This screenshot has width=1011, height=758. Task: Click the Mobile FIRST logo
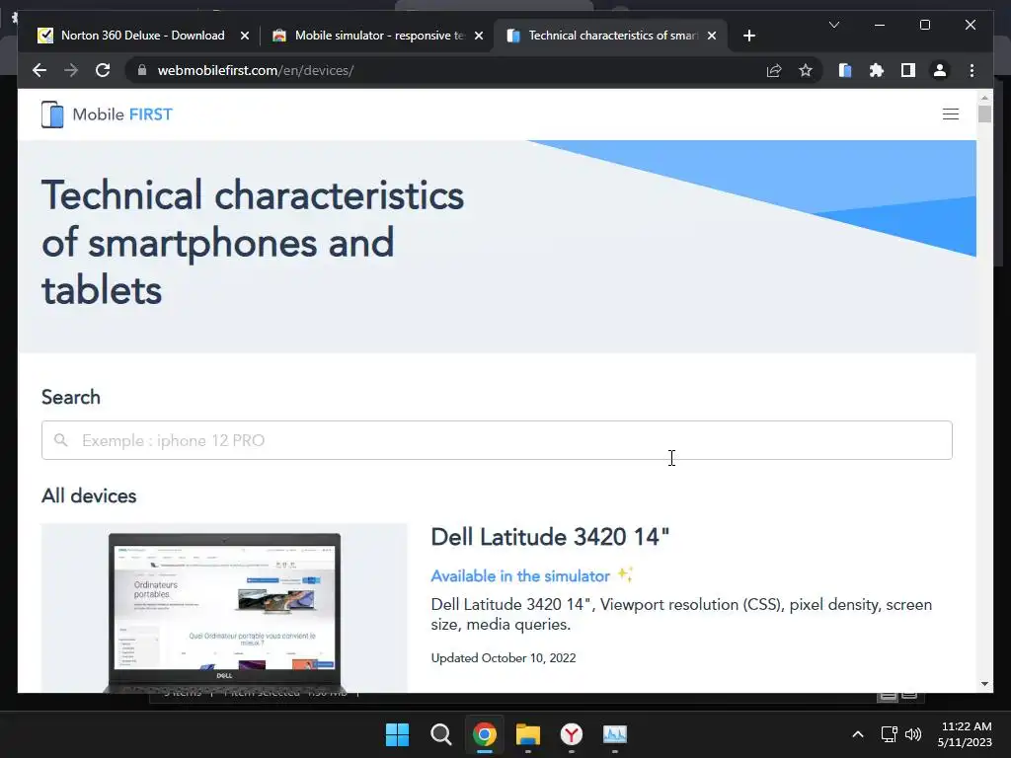pos(107,114)
